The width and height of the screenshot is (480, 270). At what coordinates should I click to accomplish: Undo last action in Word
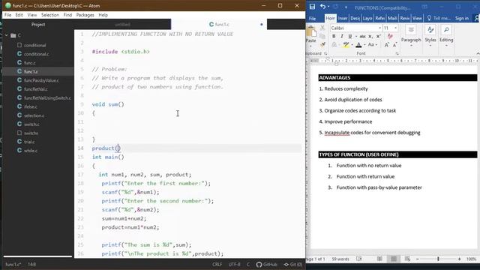[322, 7]
